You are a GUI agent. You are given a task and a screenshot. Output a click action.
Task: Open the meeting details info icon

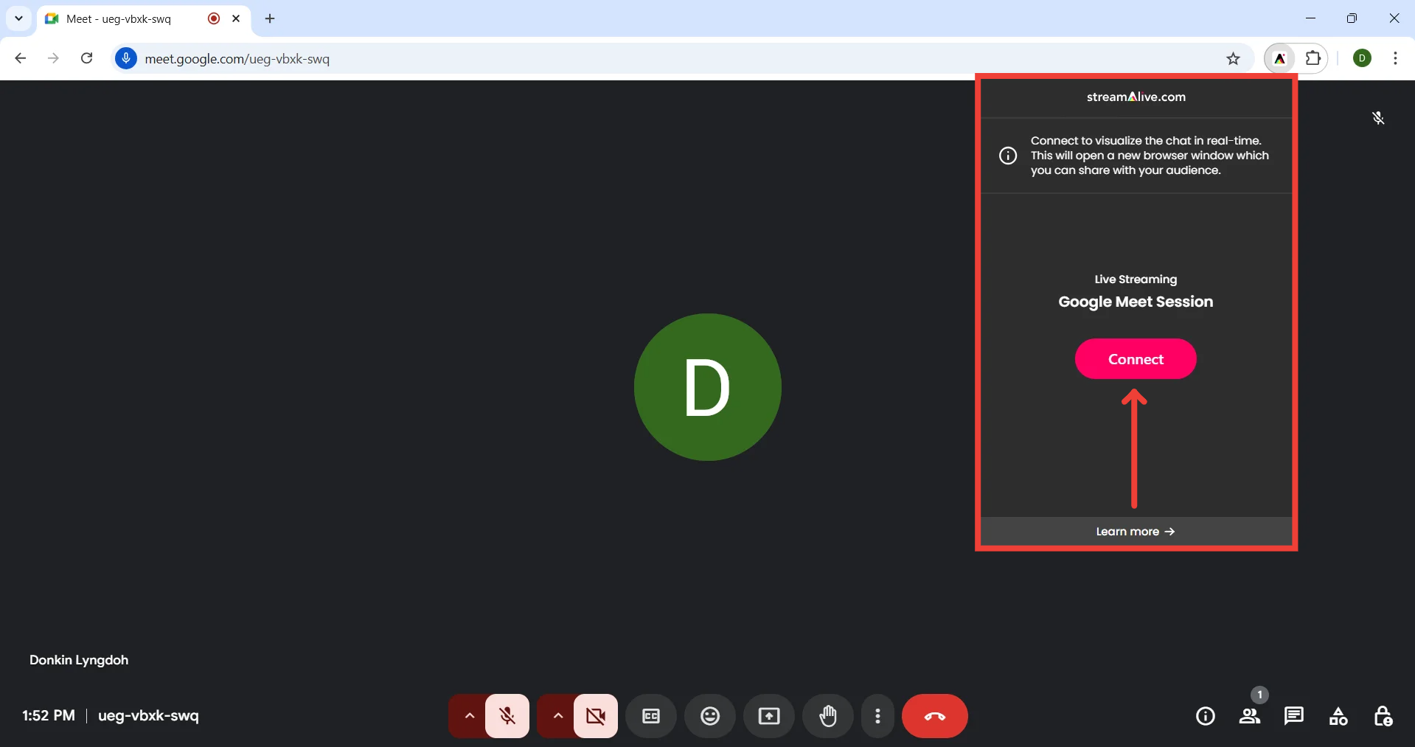coord(1206,716)
